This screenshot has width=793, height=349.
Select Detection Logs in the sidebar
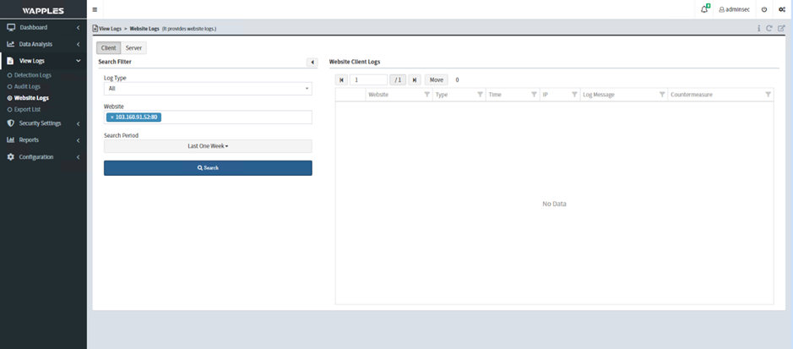(33, 75)
